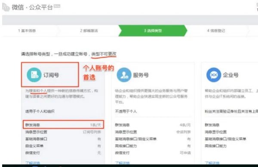
Task: Click the 企业号 description paragraph
Action: (231, 94)
